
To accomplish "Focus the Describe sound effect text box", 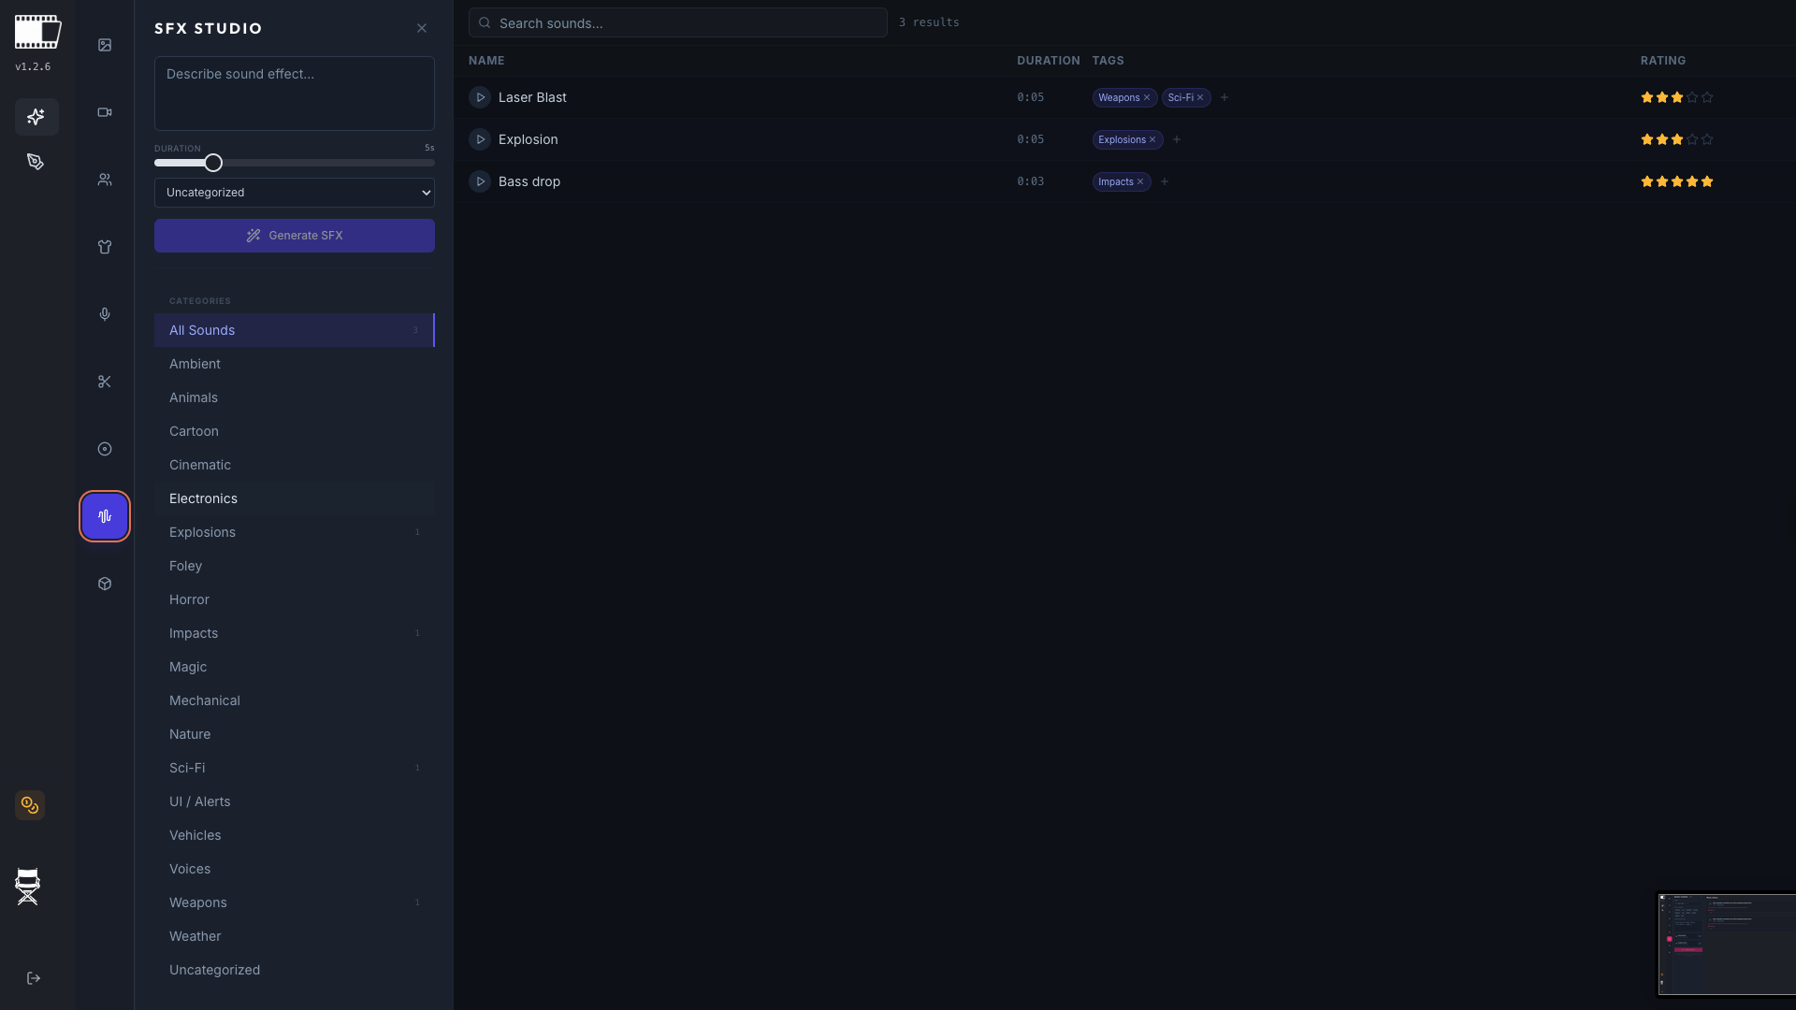I will pos(295,94).
